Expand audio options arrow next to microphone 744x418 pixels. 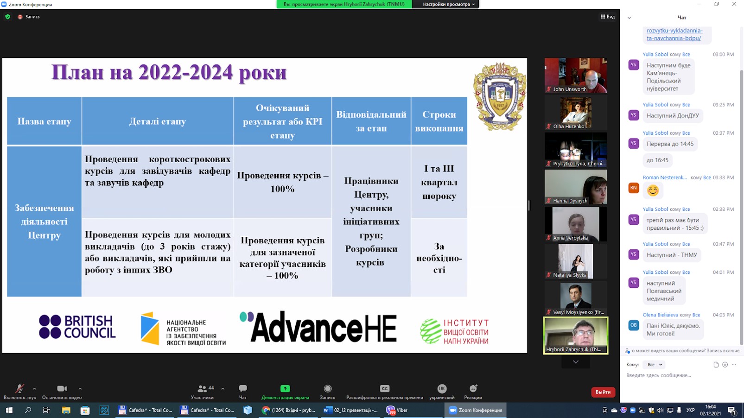pos(34,389)
